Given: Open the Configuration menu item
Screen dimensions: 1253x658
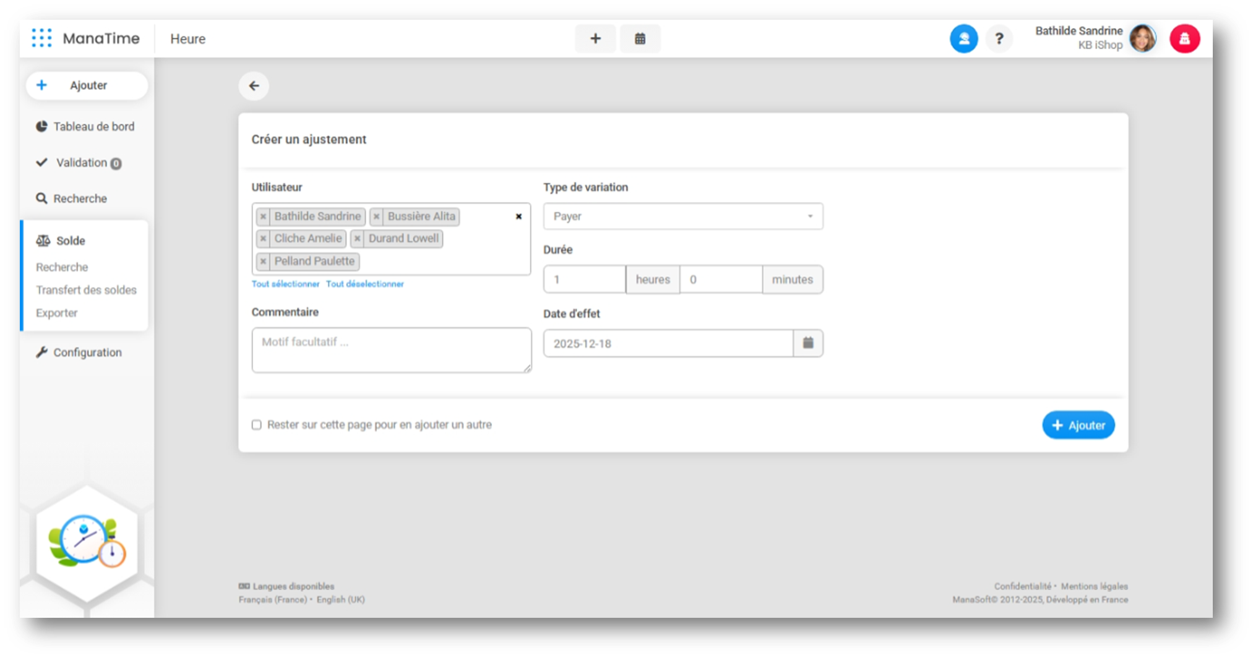Looking at the screenshot, I should pos(87,352).
